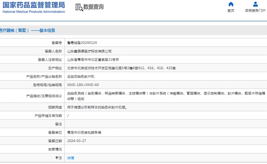The image size is (267, 164).
Task: Select the 备案人名称 field label
Action: pos(53,51)
